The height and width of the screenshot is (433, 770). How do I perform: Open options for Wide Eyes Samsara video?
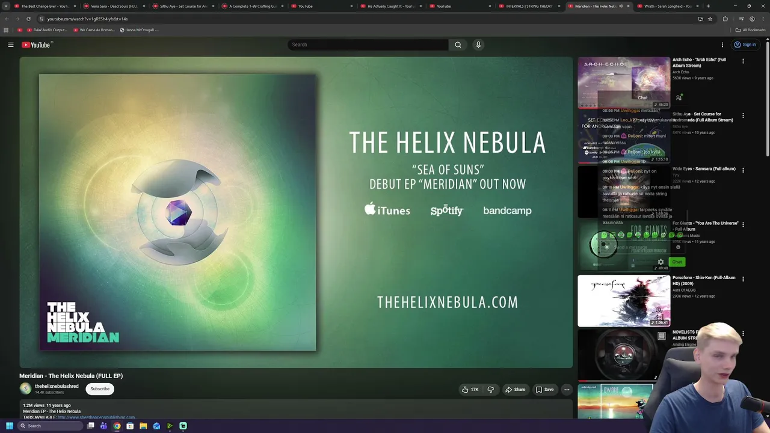tap(743, 170)
